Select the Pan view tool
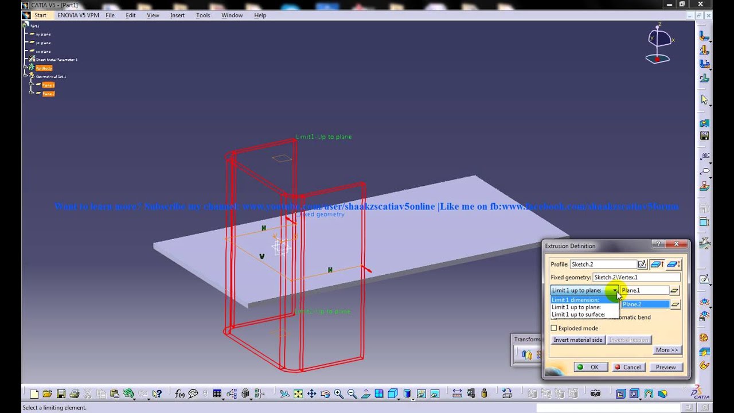 311,393
